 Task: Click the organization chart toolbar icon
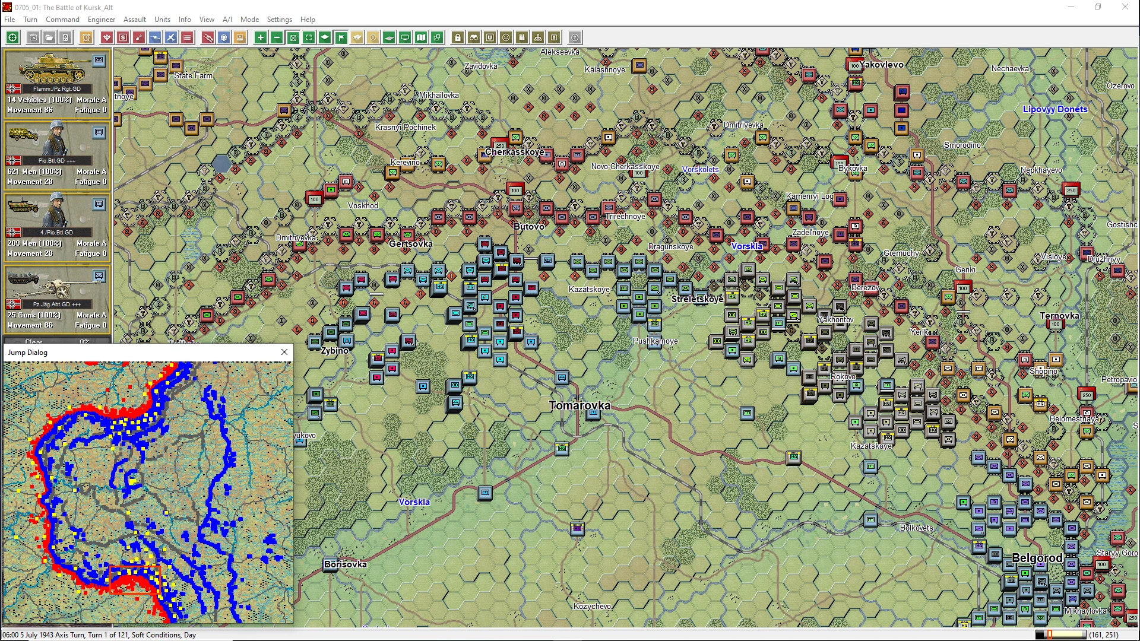click(538, 38)
